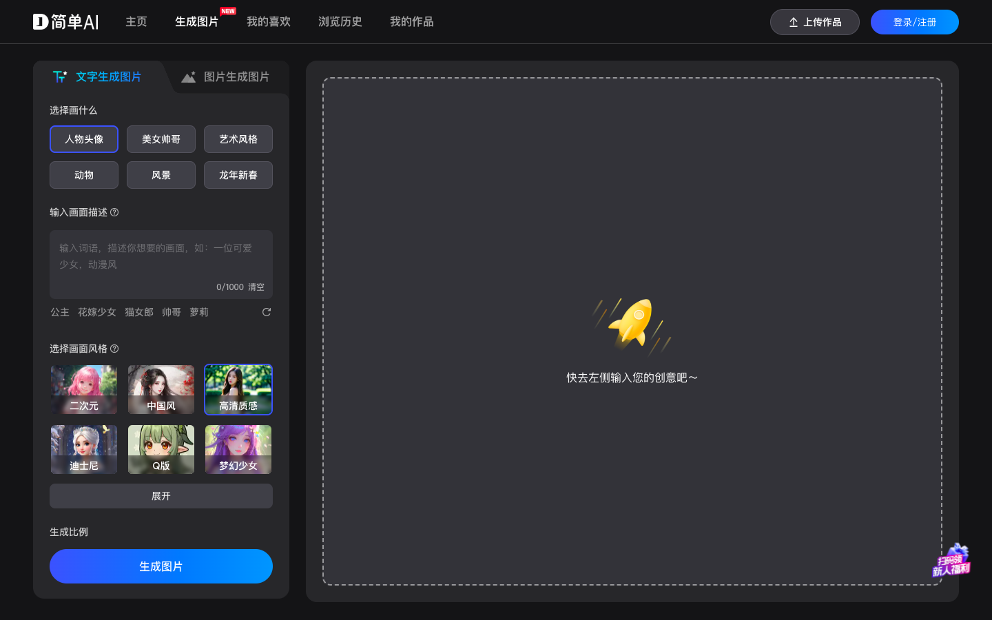Open the 浏览历史 menu item
The image size is (992, 620).
click(x=340, y=21)
